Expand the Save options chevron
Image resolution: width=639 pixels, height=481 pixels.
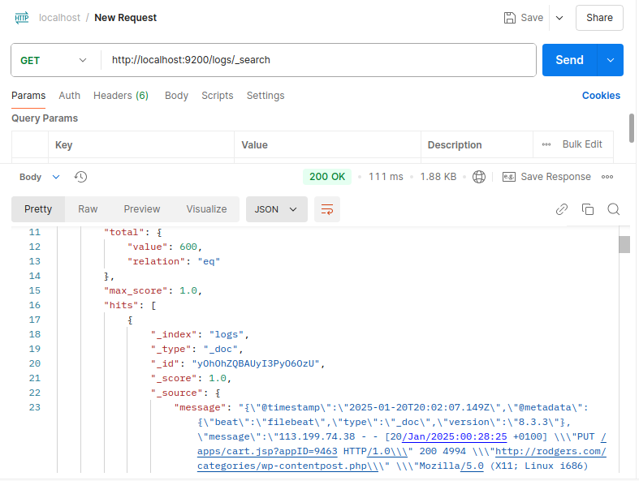coord(559,18)
